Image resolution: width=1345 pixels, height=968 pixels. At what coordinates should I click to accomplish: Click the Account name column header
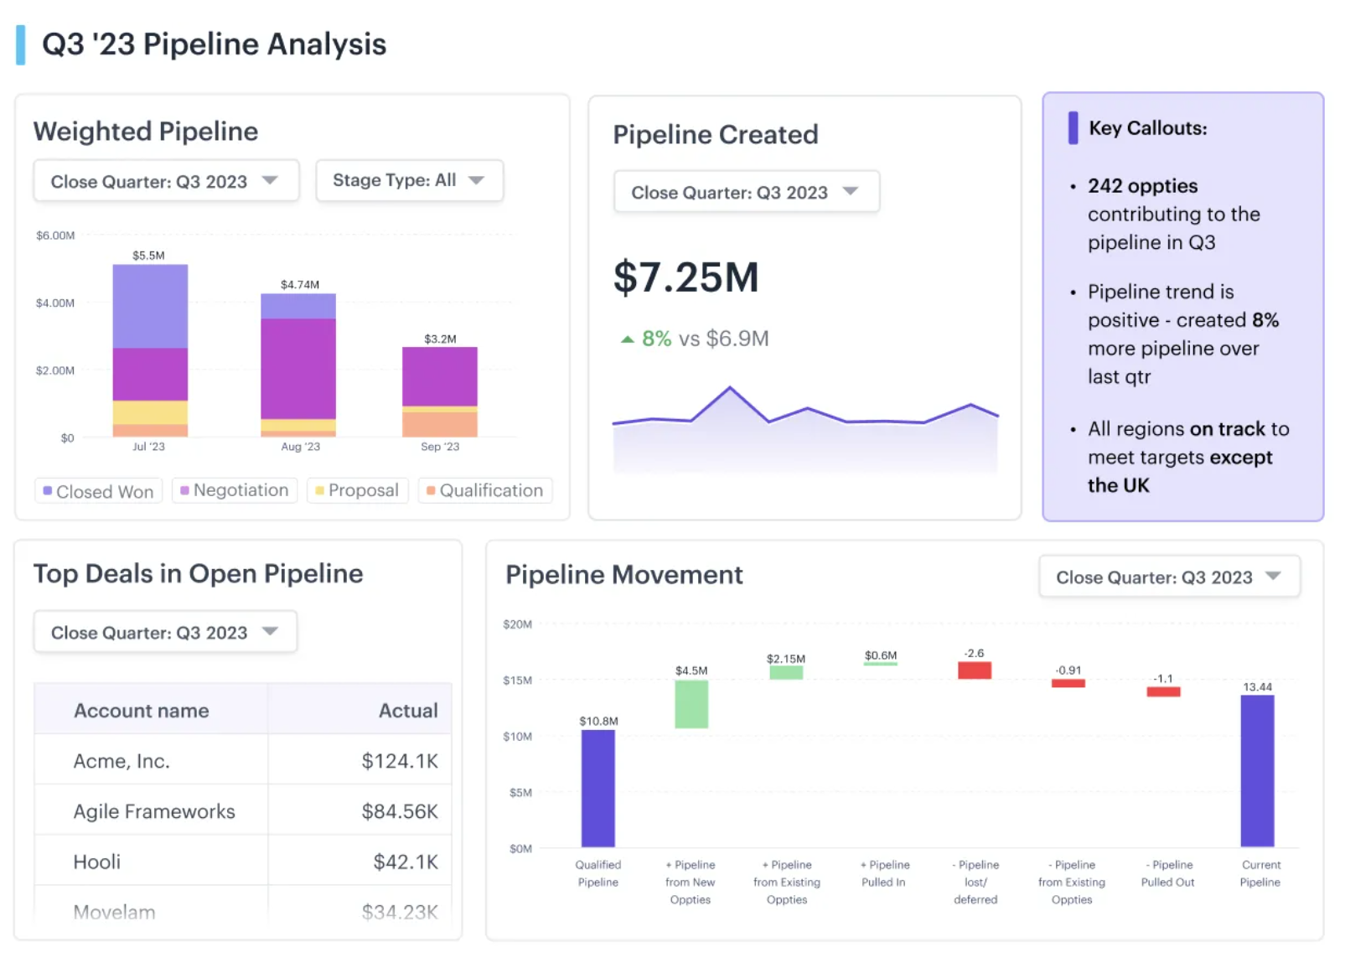click(141, 710)
